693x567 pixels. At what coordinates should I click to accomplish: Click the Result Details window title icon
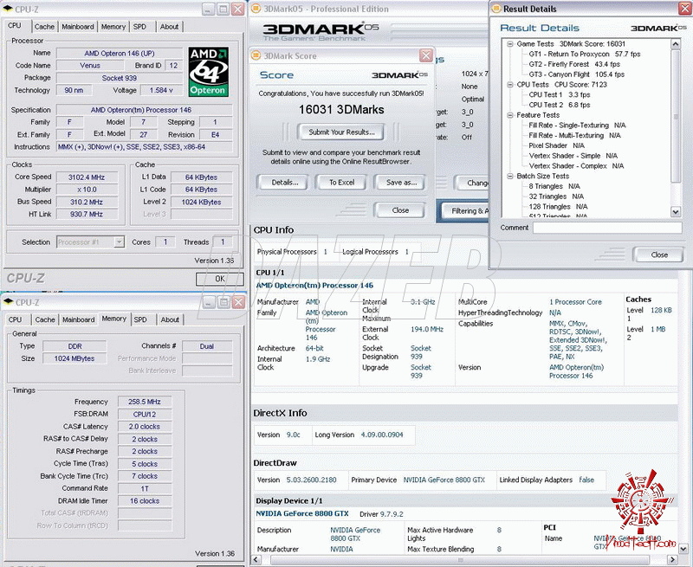point(496,9)
